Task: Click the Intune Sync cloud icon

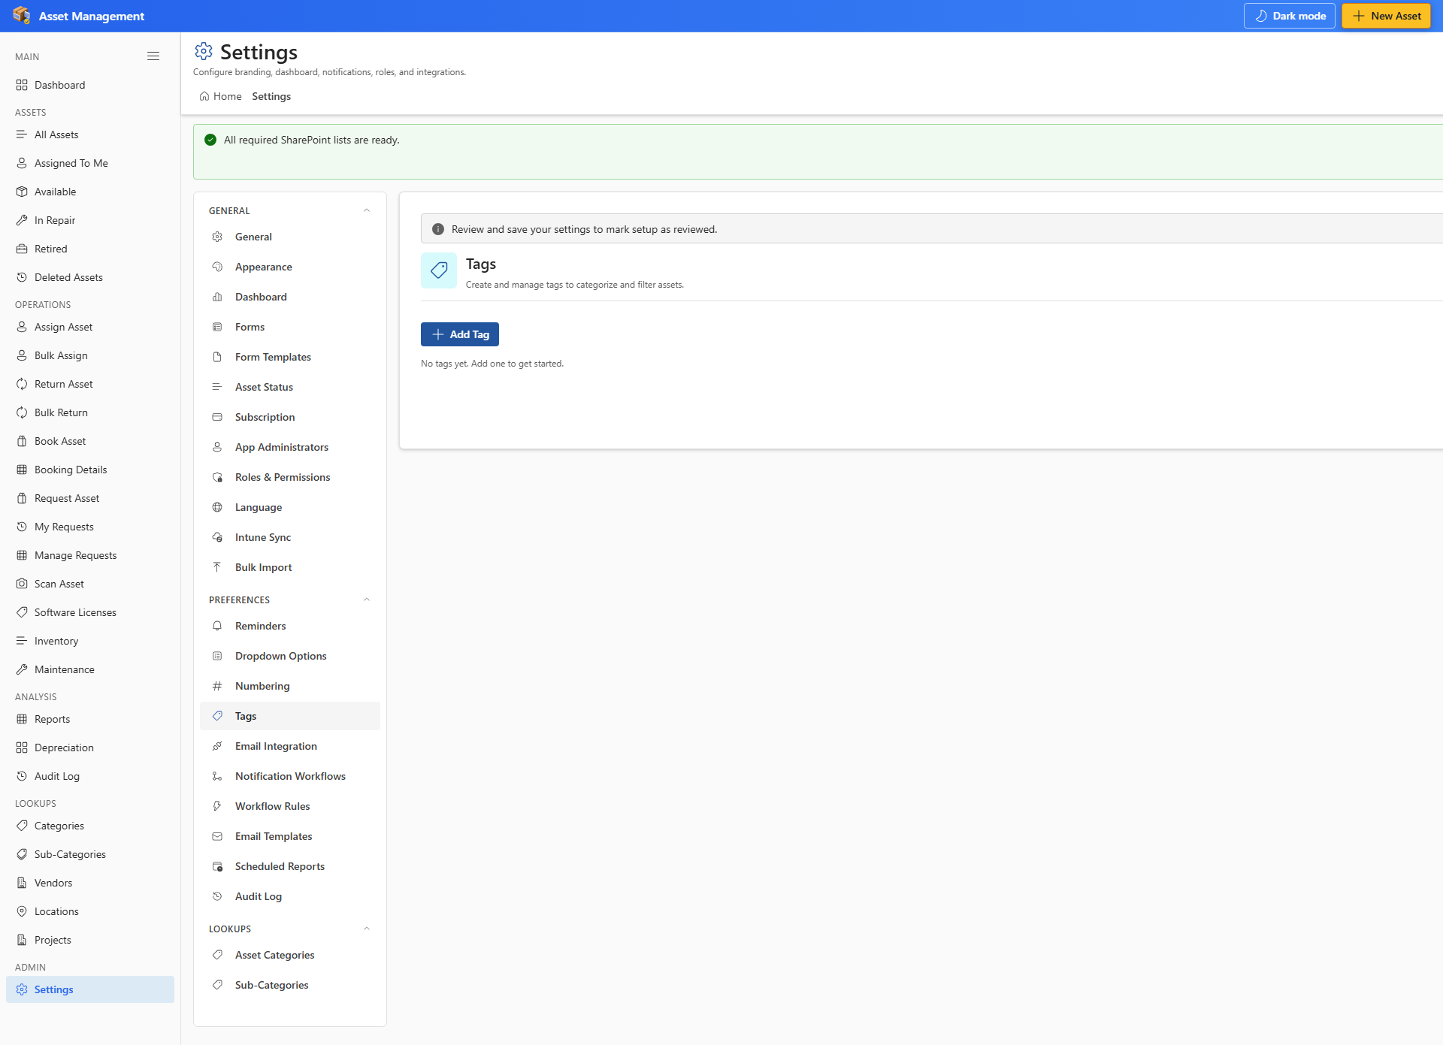Action: 217,537
